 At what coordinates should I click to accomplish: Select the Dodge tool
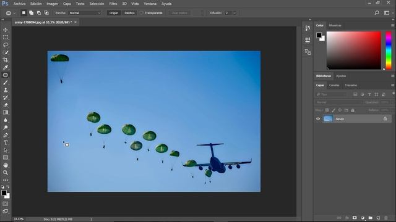[x=6, y=128]
